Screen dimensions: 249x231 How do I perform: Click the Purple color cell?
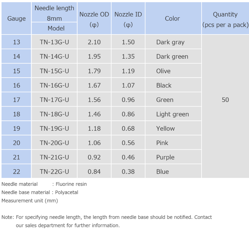coord(165,157)
